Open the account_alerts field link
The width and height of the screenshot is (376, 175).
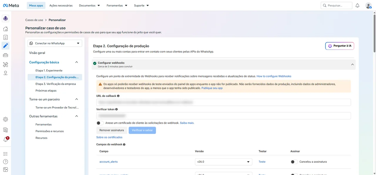108,162
